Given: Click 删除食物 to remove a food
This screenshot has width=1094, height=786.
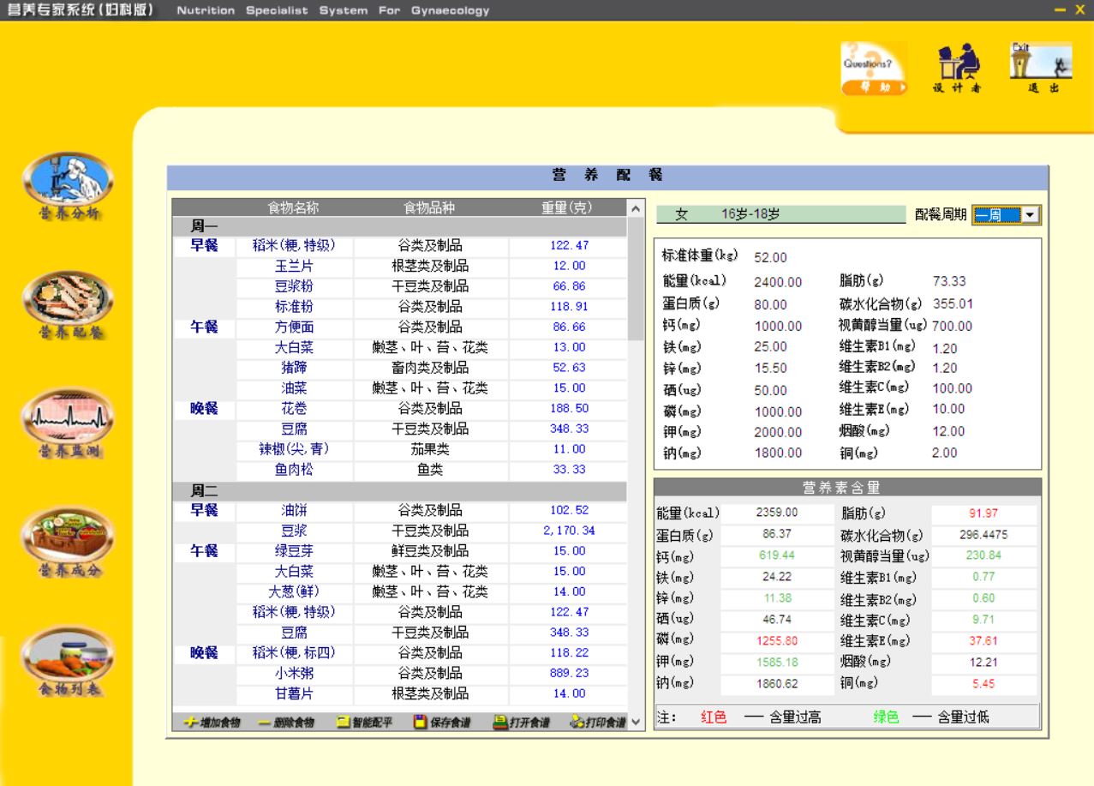Looking at the screenshot, I should click(286, 723).
